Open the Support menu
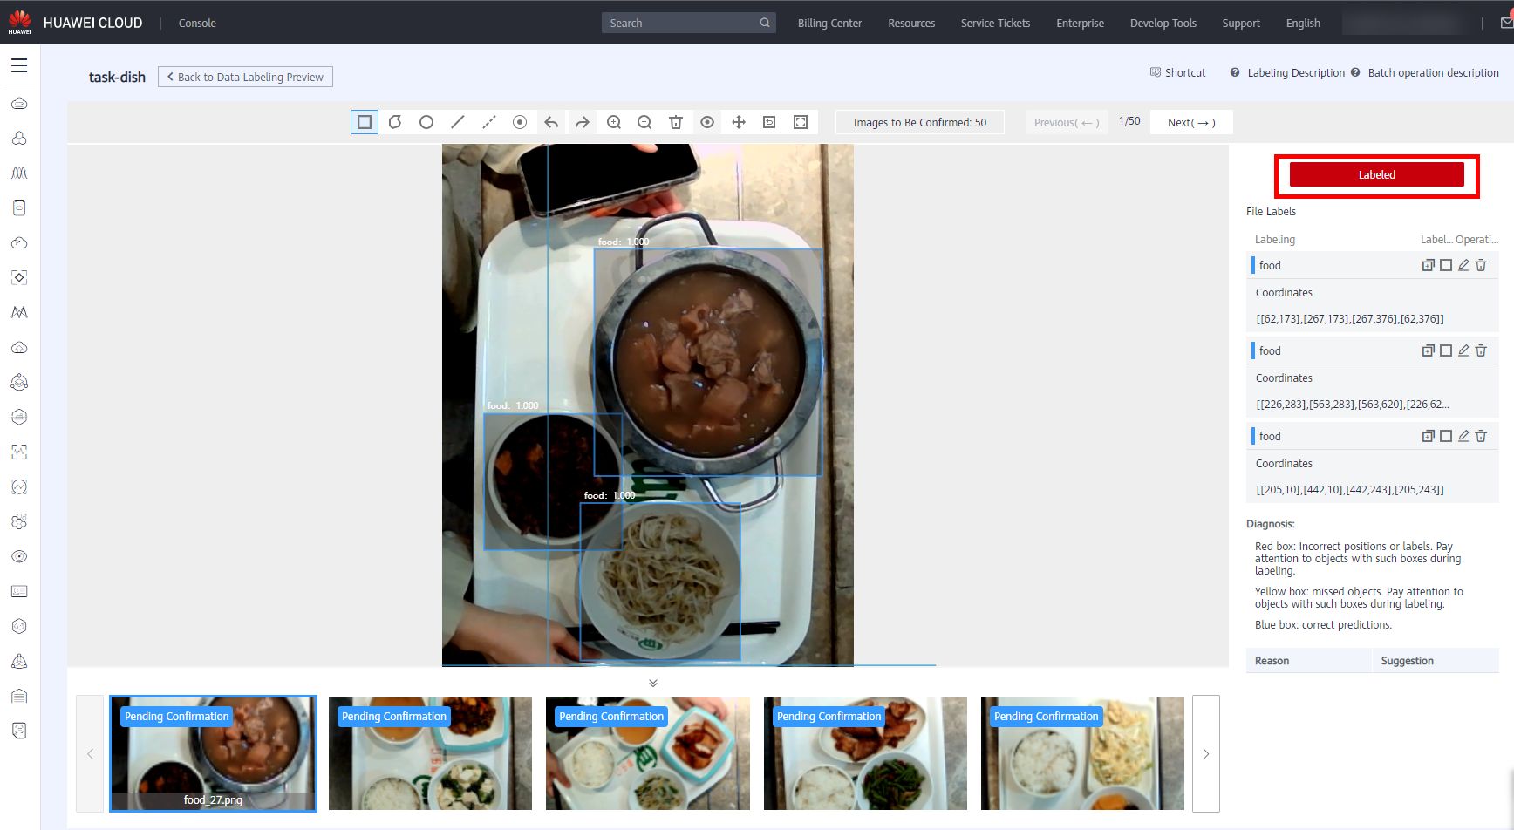This screenshot has width=1514, height=830. (1240, 23)
